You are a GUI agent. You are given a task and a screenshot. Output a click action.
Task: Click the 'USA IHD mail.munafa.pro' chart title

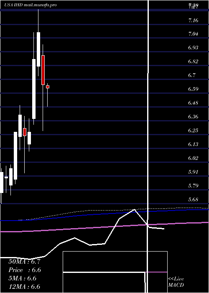(31, 5)
